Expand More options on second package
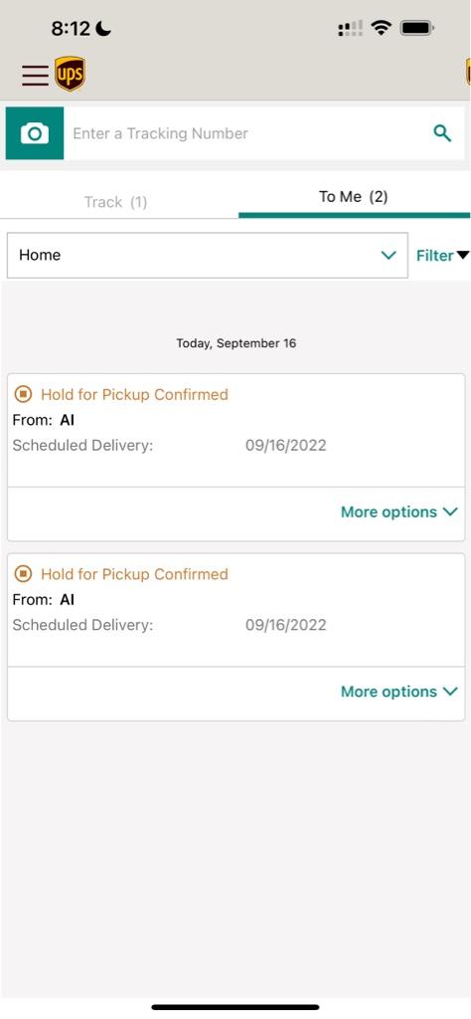Image resolution: width=471 pixels, height=1019 pixels. click(x=399, y=692)
